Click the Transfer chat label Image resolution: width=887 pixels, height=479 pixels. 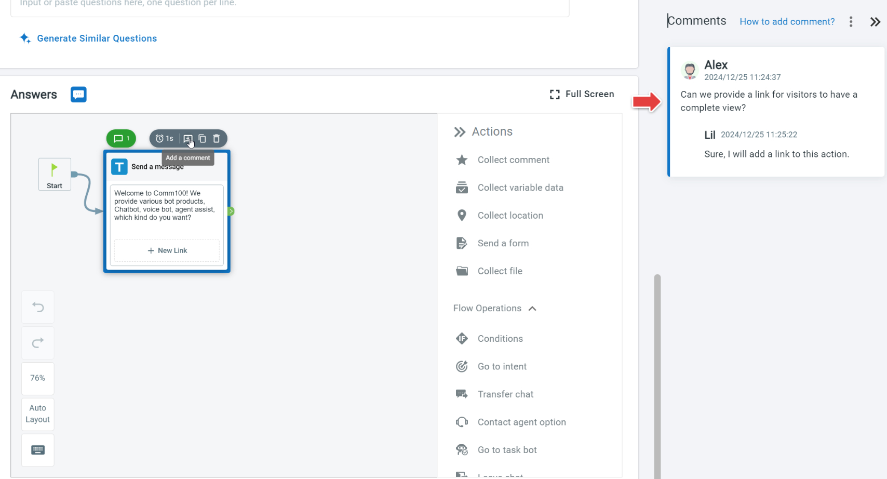point(505,394)
